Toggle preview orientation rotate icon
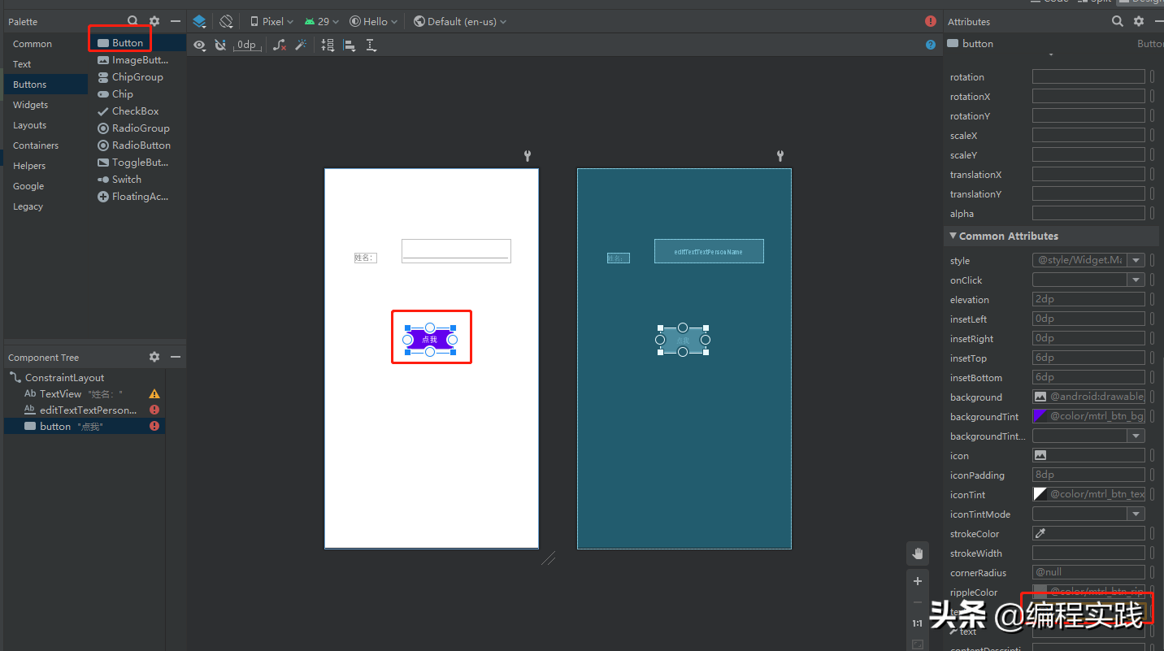Screen dimensions: 1164x651 [x=227, y=22]
